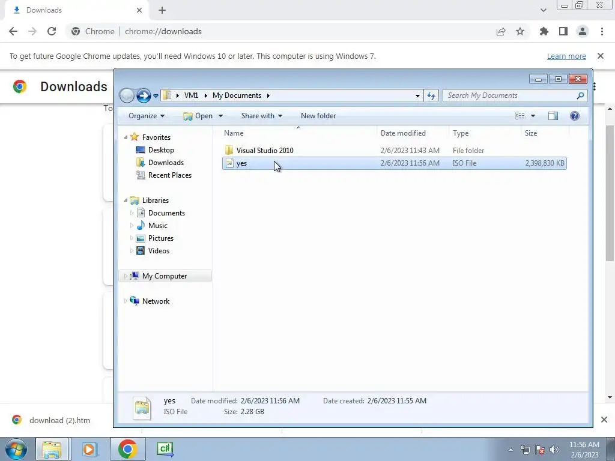The image size is (615, 461).
Task: Collapse the Libraries group
Action: [x=126, y=200]
